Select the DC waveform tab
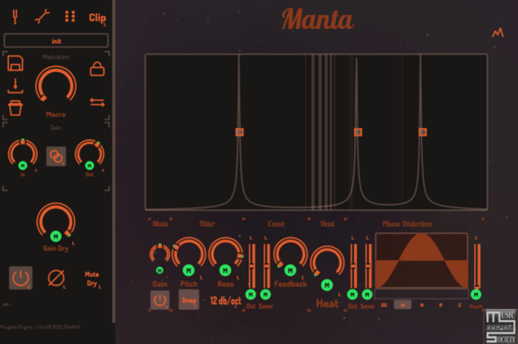The width and height of the screenshot is (518, 344). (384, 305)
